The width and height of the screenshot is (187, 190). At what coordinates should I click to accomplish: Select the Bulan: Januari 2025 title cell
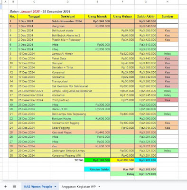click(x=40, y=11)
